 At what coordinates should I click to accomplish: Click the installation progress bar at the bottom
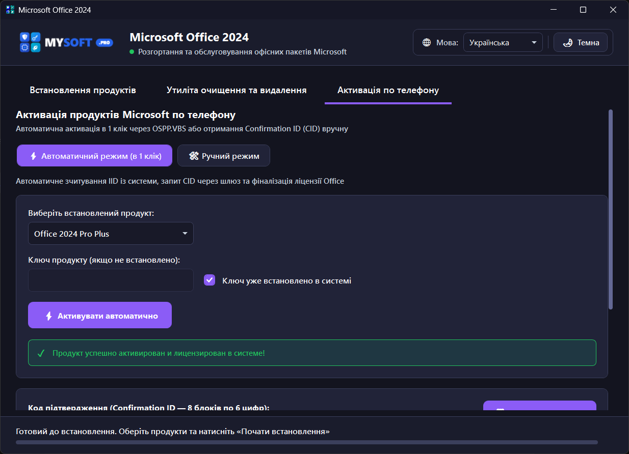pyautogui.click(x=307, y=442)
